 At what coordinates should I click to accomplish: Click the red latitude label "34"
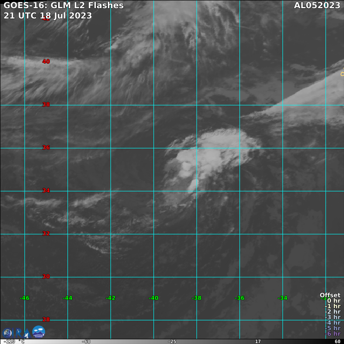tap(46, 190)
